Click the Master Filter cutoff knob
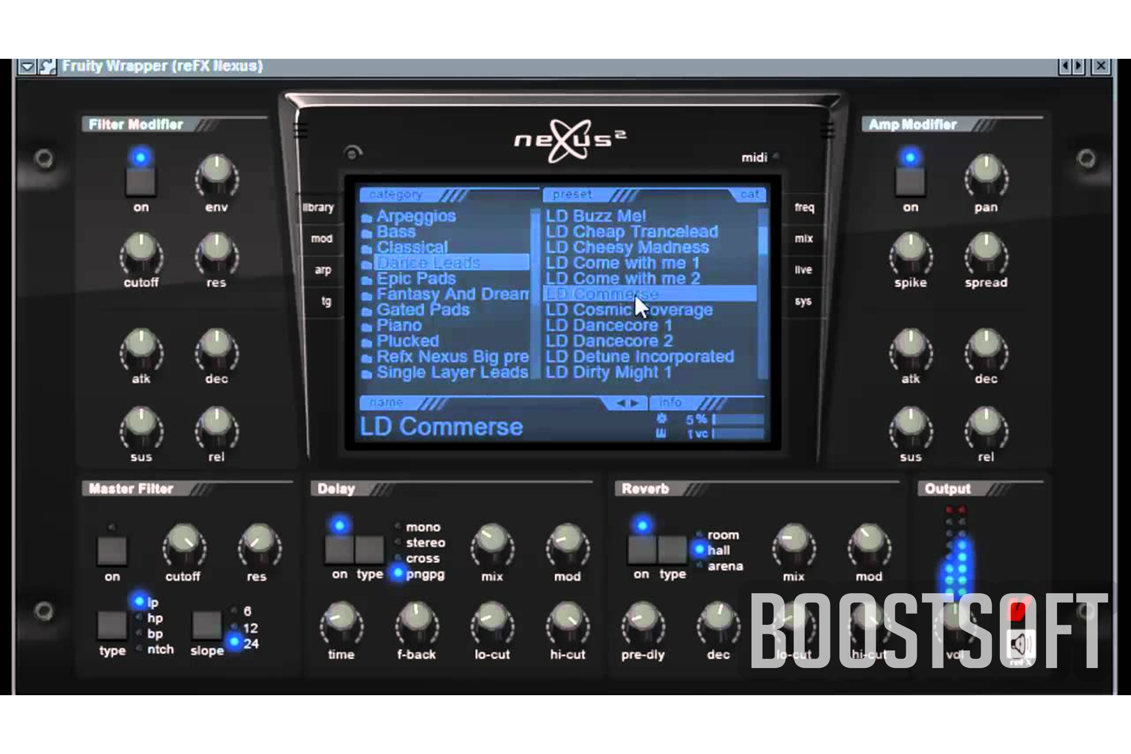Screen dimensions: 1131x754 (184, 544)
